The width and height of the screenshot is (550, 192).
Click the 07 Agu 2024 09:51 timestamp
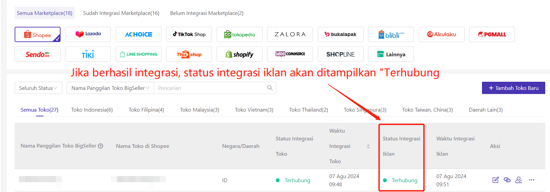coord(451,180)
